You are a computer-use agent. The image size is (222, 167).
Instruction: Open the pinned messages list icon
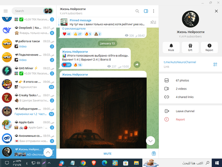point(153,22)
